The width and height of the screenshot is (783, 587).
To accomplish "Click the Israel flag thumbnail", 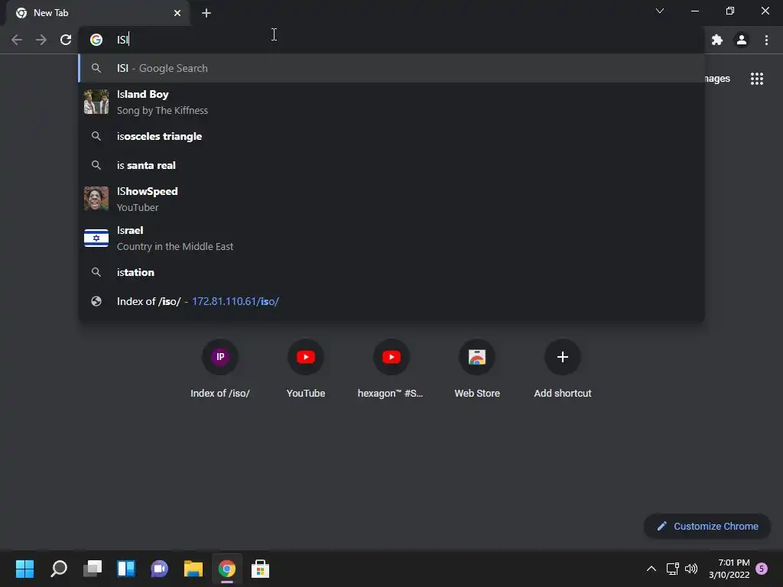I will [x=96, y=238].
